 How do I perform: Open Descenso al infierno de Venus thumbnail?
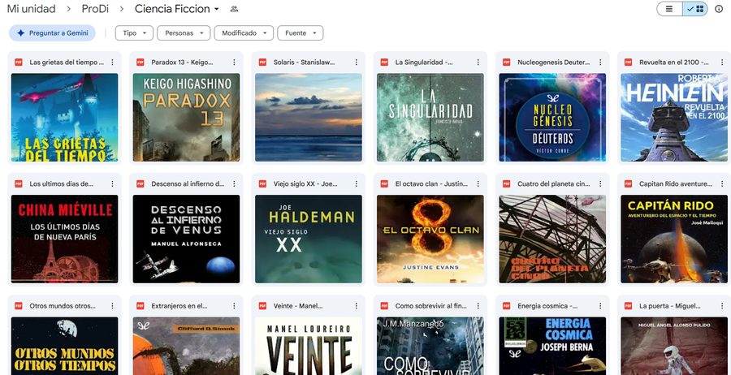click(x=187, y=239)
